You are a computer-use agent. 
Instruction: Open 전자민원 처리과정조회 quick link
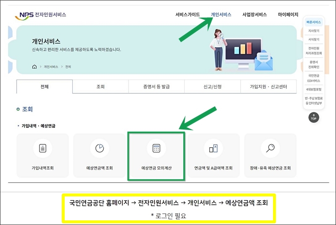[x=313, y=50]
